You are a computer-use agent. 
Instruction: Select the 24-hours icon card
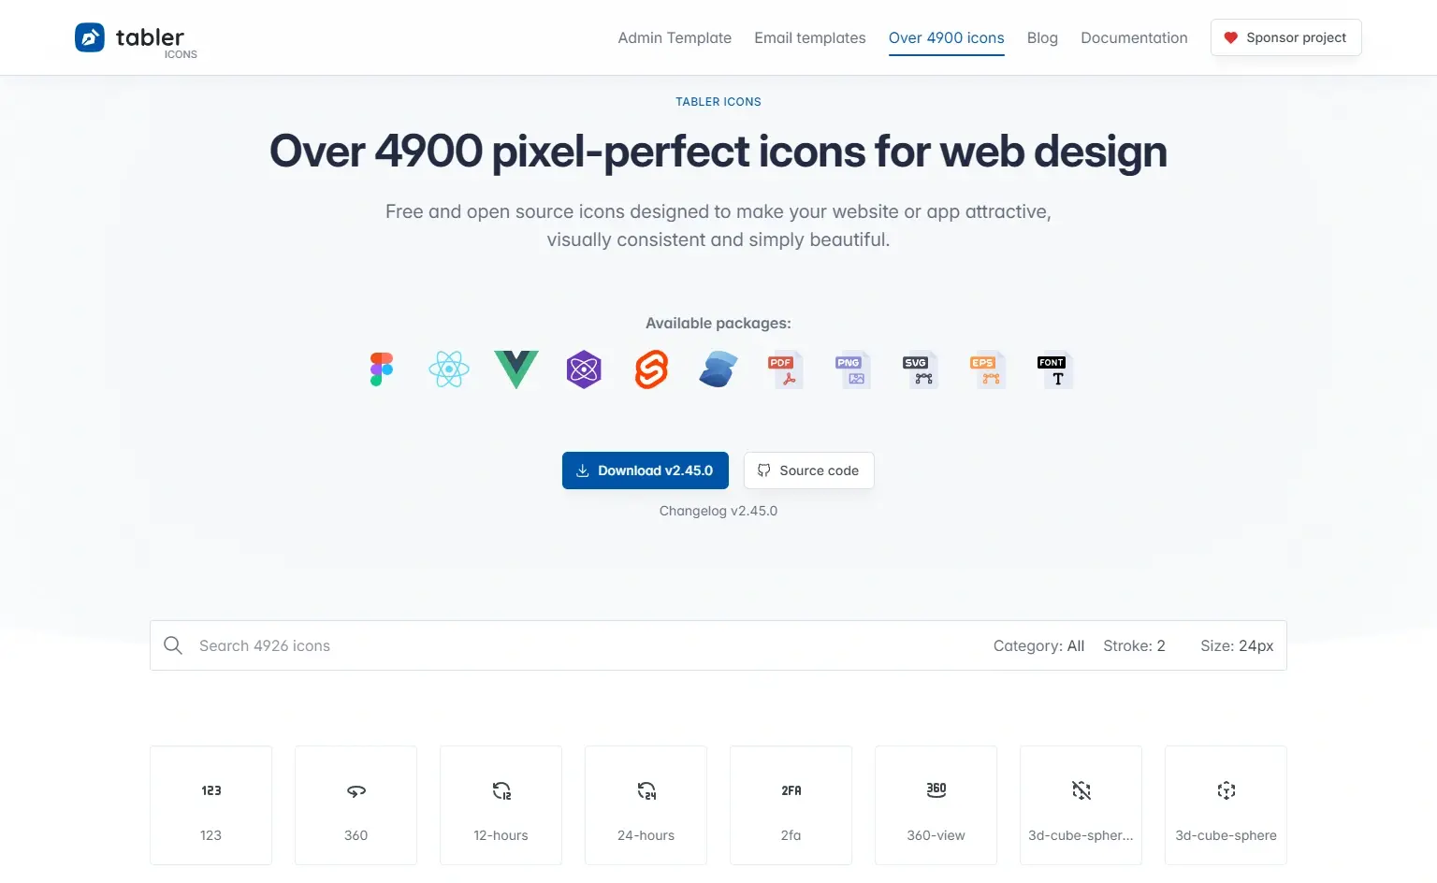pos(646,805)
